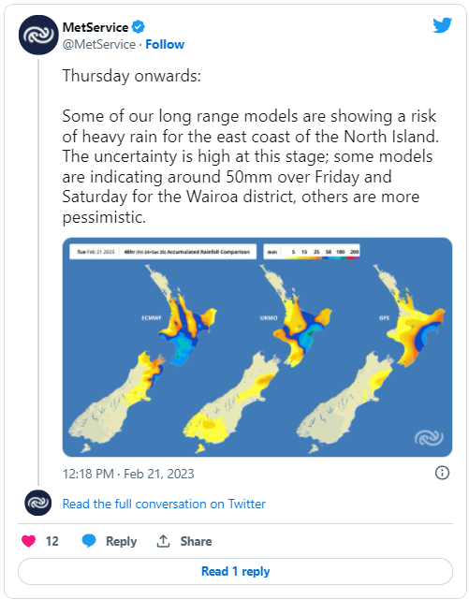Open small MetService avatar near conversation link
The height and width of the screenshot is (600, 469).
37,503
